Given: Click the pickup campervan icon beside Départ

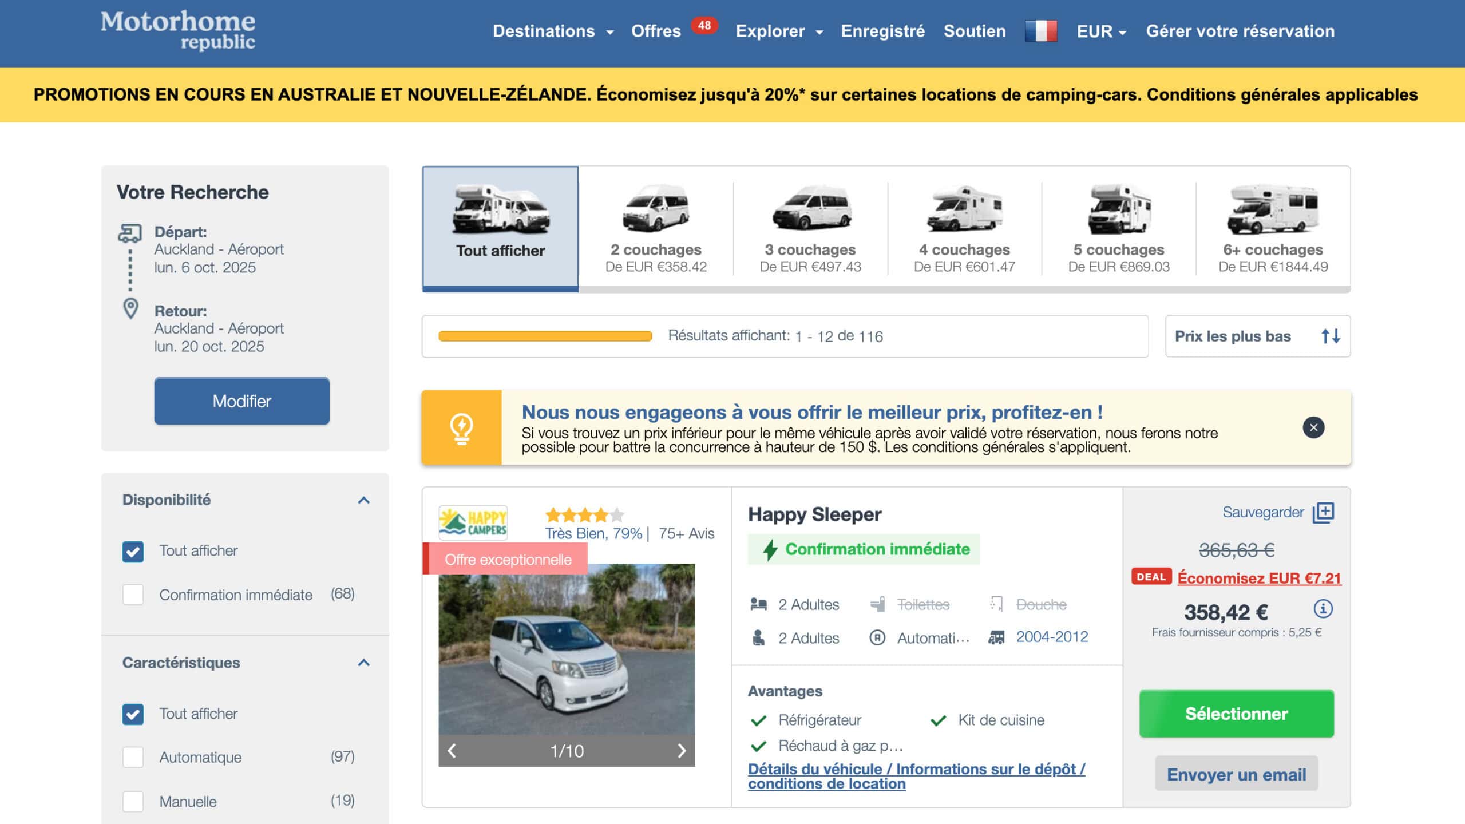Looking at the screenshot, I should coord(129,233).
